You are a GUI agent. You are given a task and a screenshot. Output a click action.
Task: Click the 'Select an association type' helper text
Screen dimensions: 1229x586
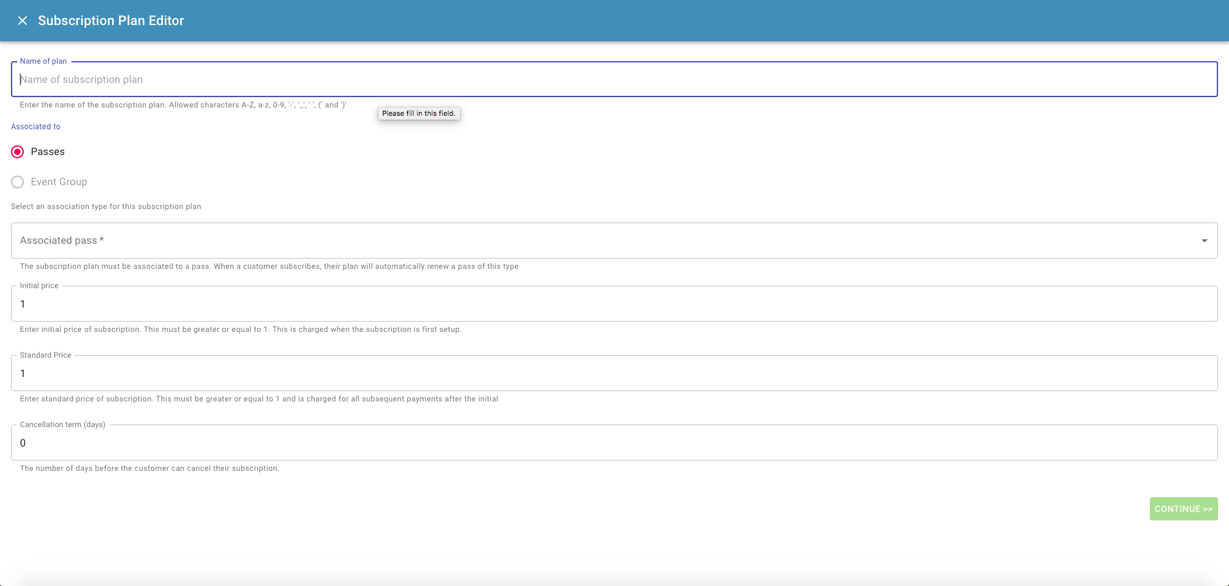106,206
